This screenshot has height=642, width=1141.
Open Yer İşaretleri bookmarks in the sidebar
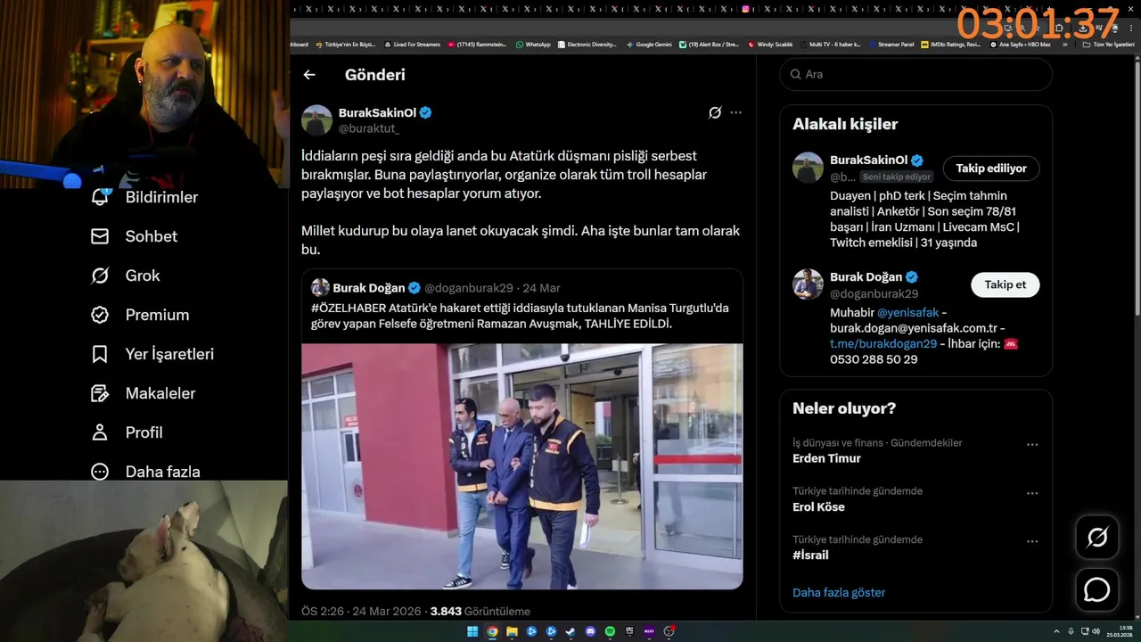pos(152,354)
